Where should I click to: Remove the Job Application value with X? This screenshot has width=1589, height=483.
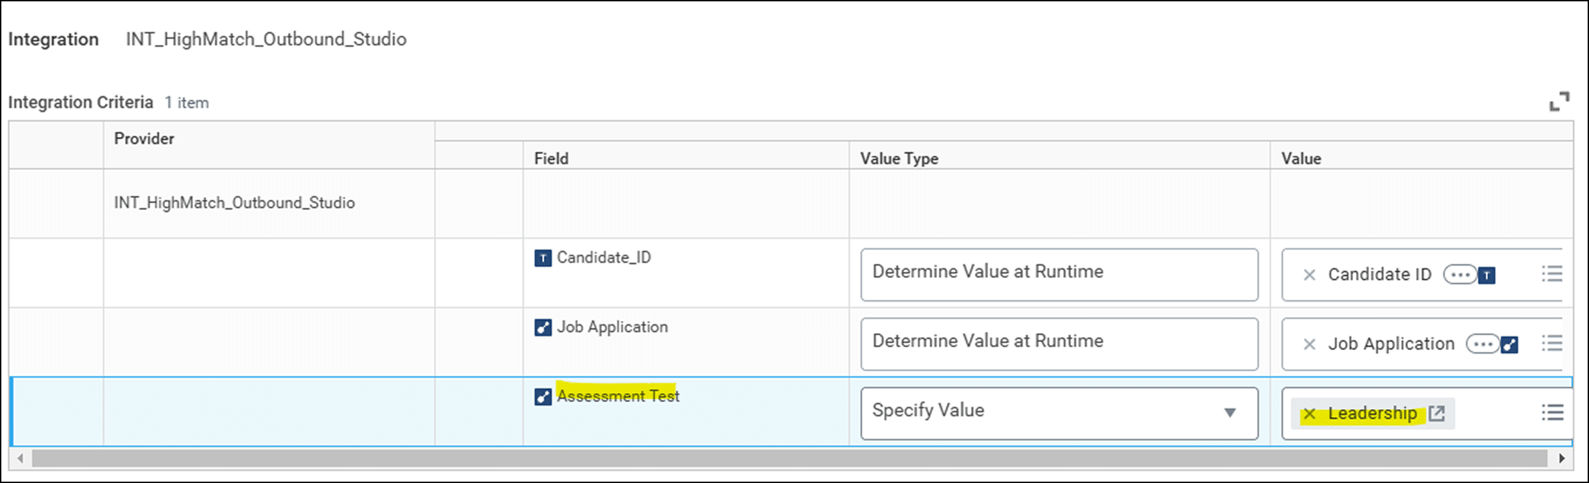pos(1309,344)
